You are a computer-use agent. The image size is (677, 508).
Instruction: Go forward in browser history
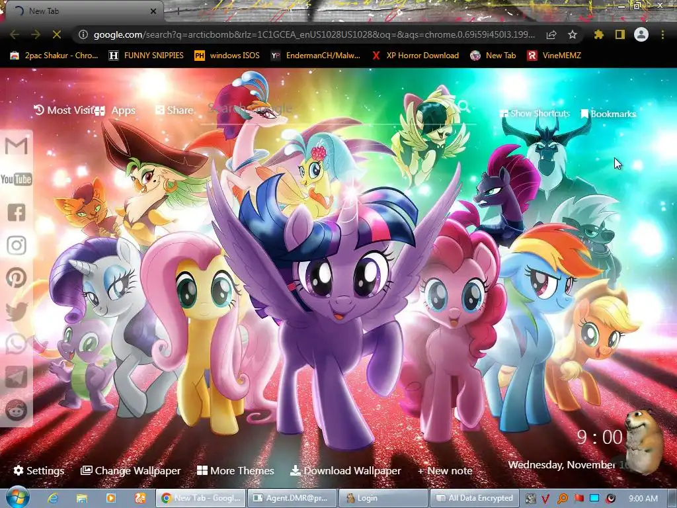click(x=36, y=34)
